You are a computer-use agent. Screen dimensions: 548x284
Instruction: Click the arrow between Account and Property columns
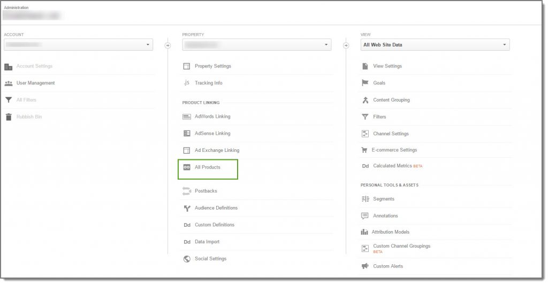click(168, 45)
